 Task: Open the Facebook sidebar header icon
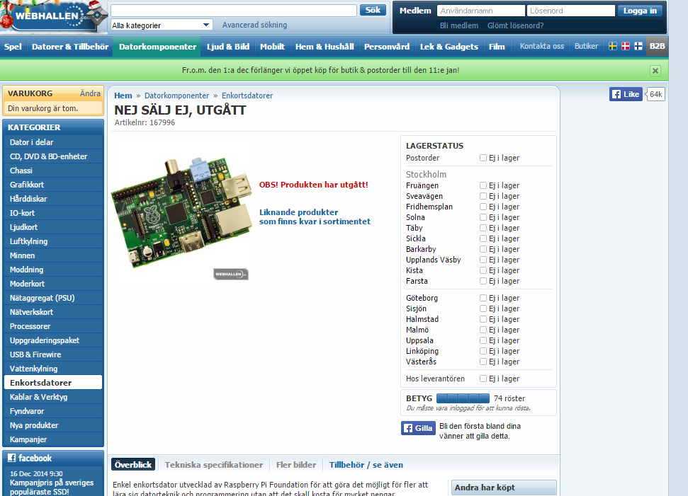point(12,458)
